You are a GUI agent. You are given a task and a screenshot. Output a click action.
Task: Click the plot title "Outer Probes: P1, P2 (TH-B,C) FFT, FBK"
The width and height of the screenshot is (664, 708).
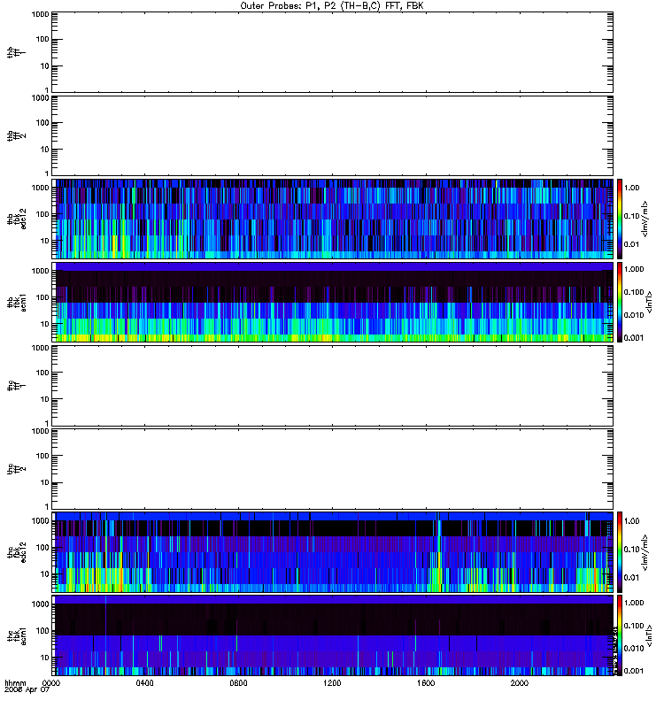pos(332,6)
